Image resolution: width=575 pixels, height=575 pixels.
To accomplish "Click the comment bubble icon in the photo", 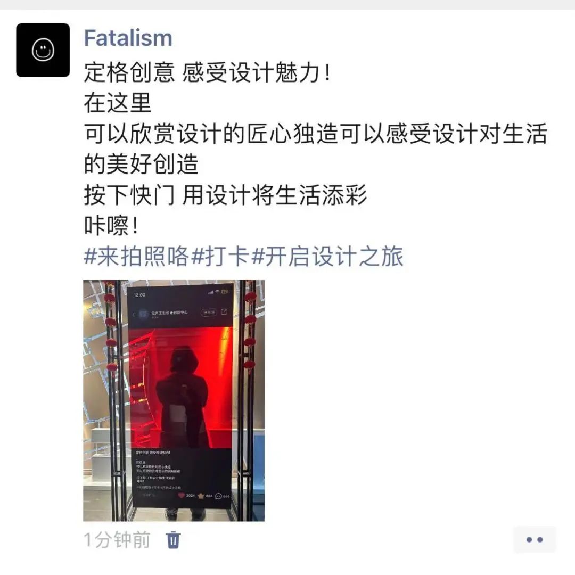I will point(219,496).
